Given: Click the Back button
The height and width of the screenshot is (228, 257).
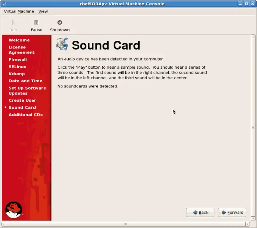Looking at the screenshot, I should (200, 213).
